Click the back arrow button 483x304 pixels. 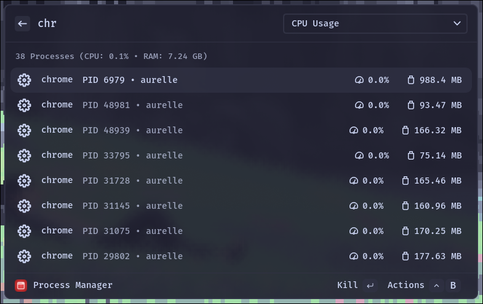pyautogui.click(x=23, y=24)
